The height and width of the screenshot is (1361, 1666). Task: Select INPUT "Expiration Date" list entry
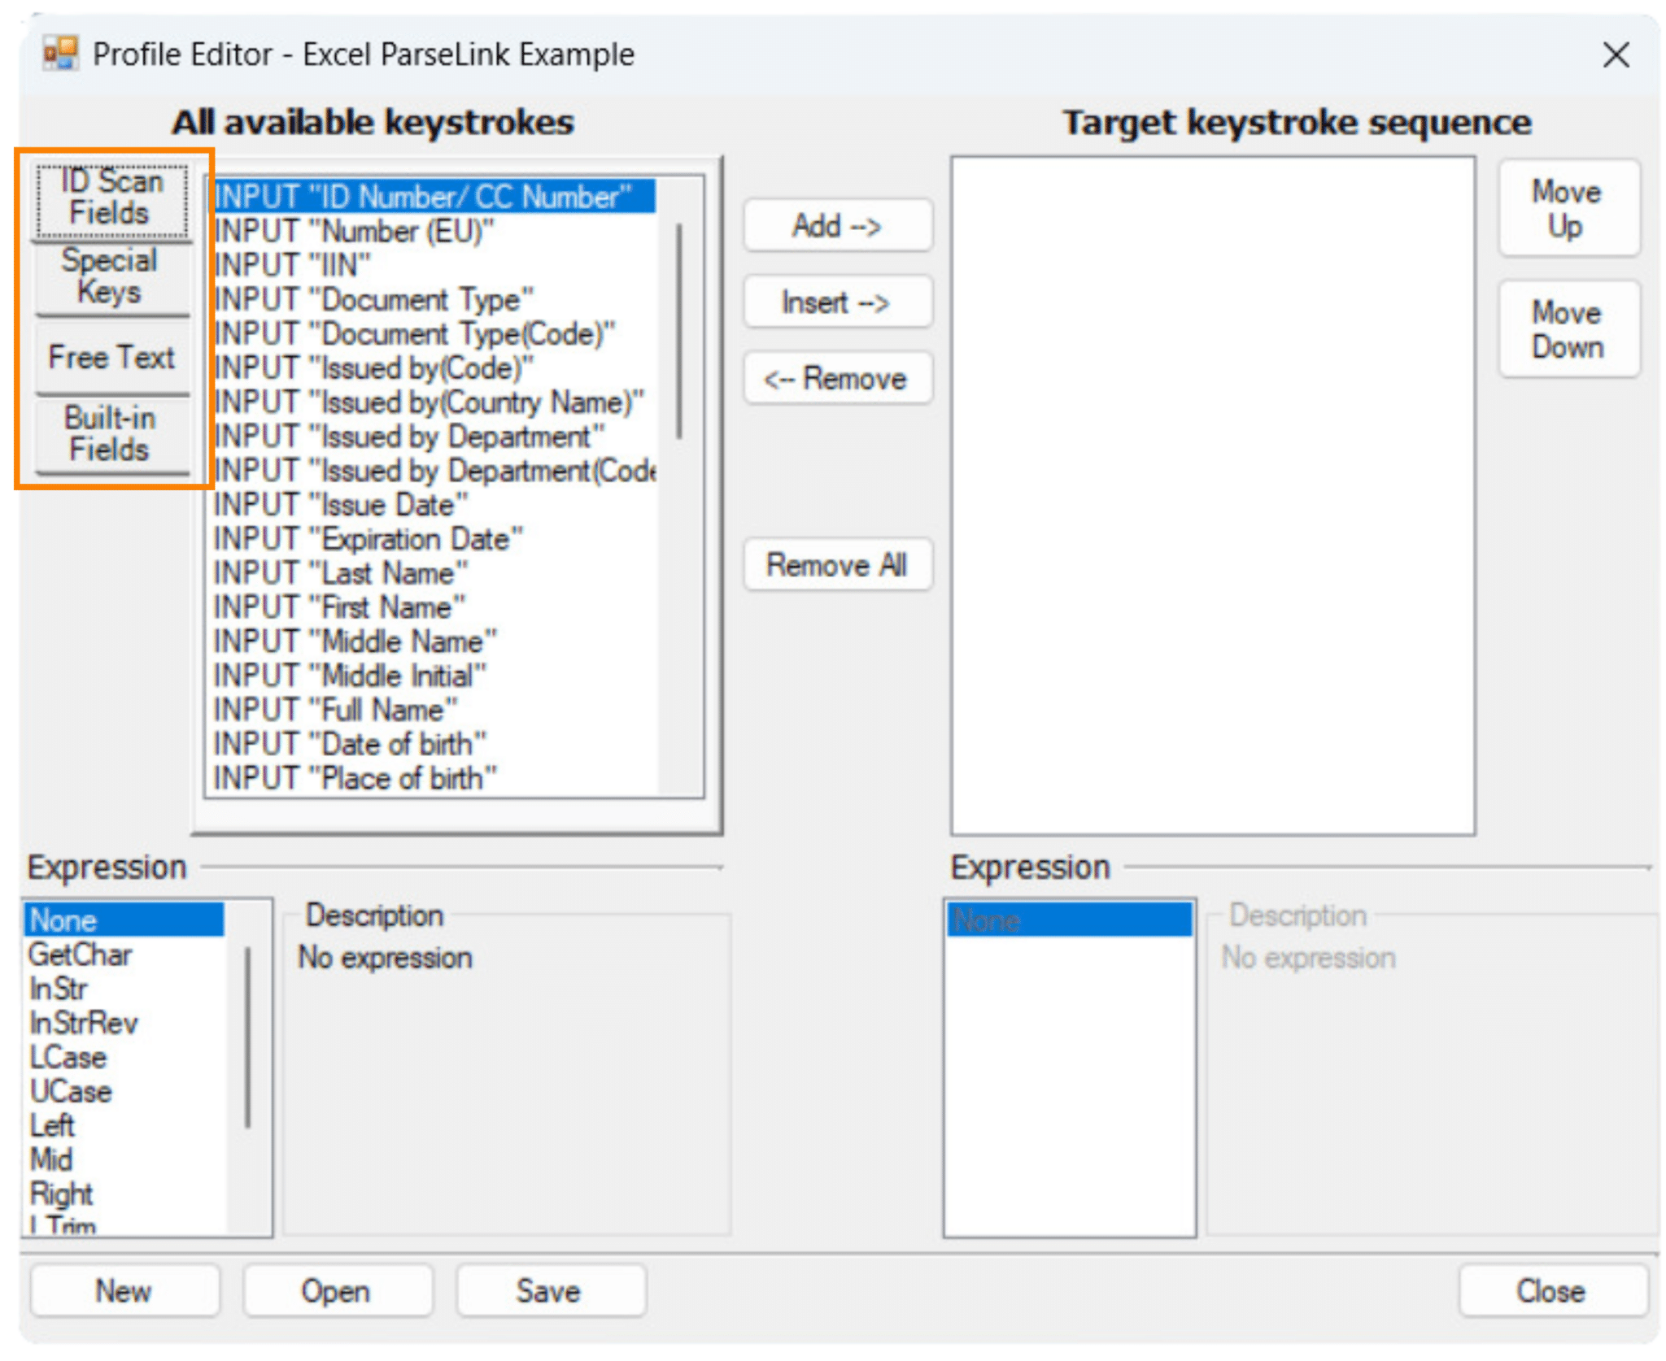click(368, 539)
